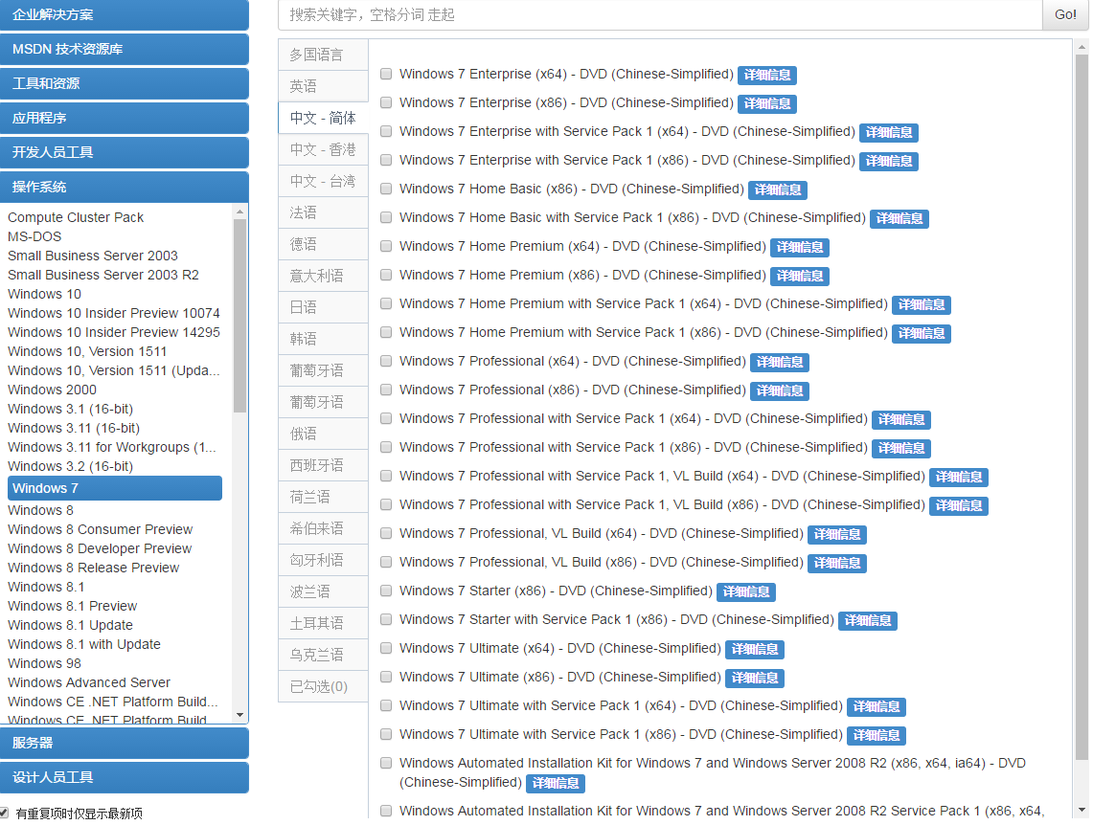Image resolution: width=1093 pixels, height=825 pixels.
Task: Expand the 应用程序 section
Action: coord(125,118)
